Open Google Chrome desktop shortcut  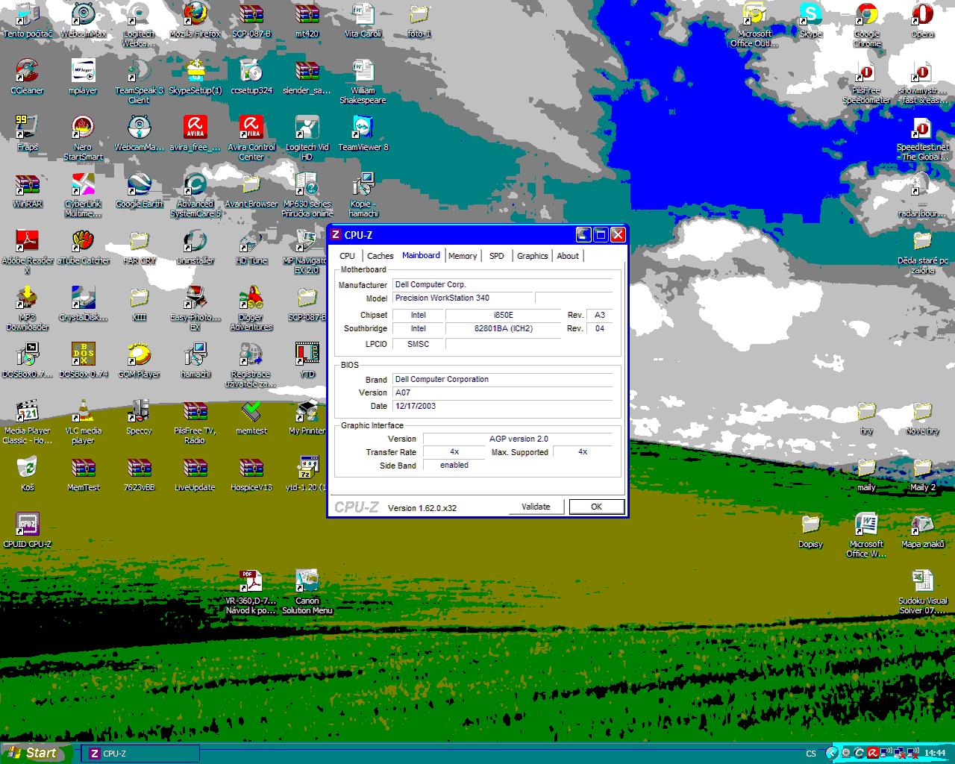coord(866,25)
